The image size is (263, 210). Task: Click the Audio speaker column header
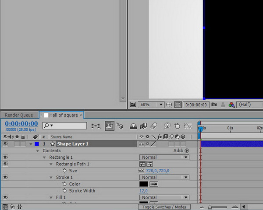click(11, 137)
